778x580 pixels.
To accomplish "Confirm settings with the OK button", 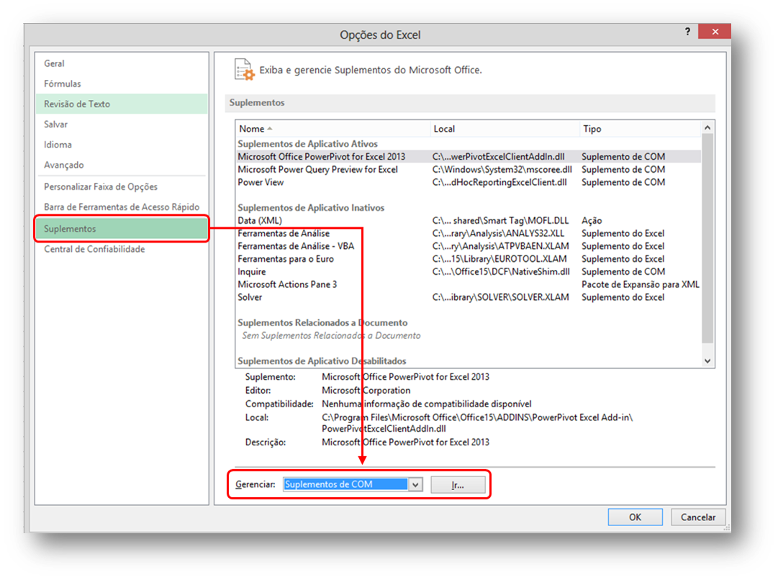I will click(635, 517).
